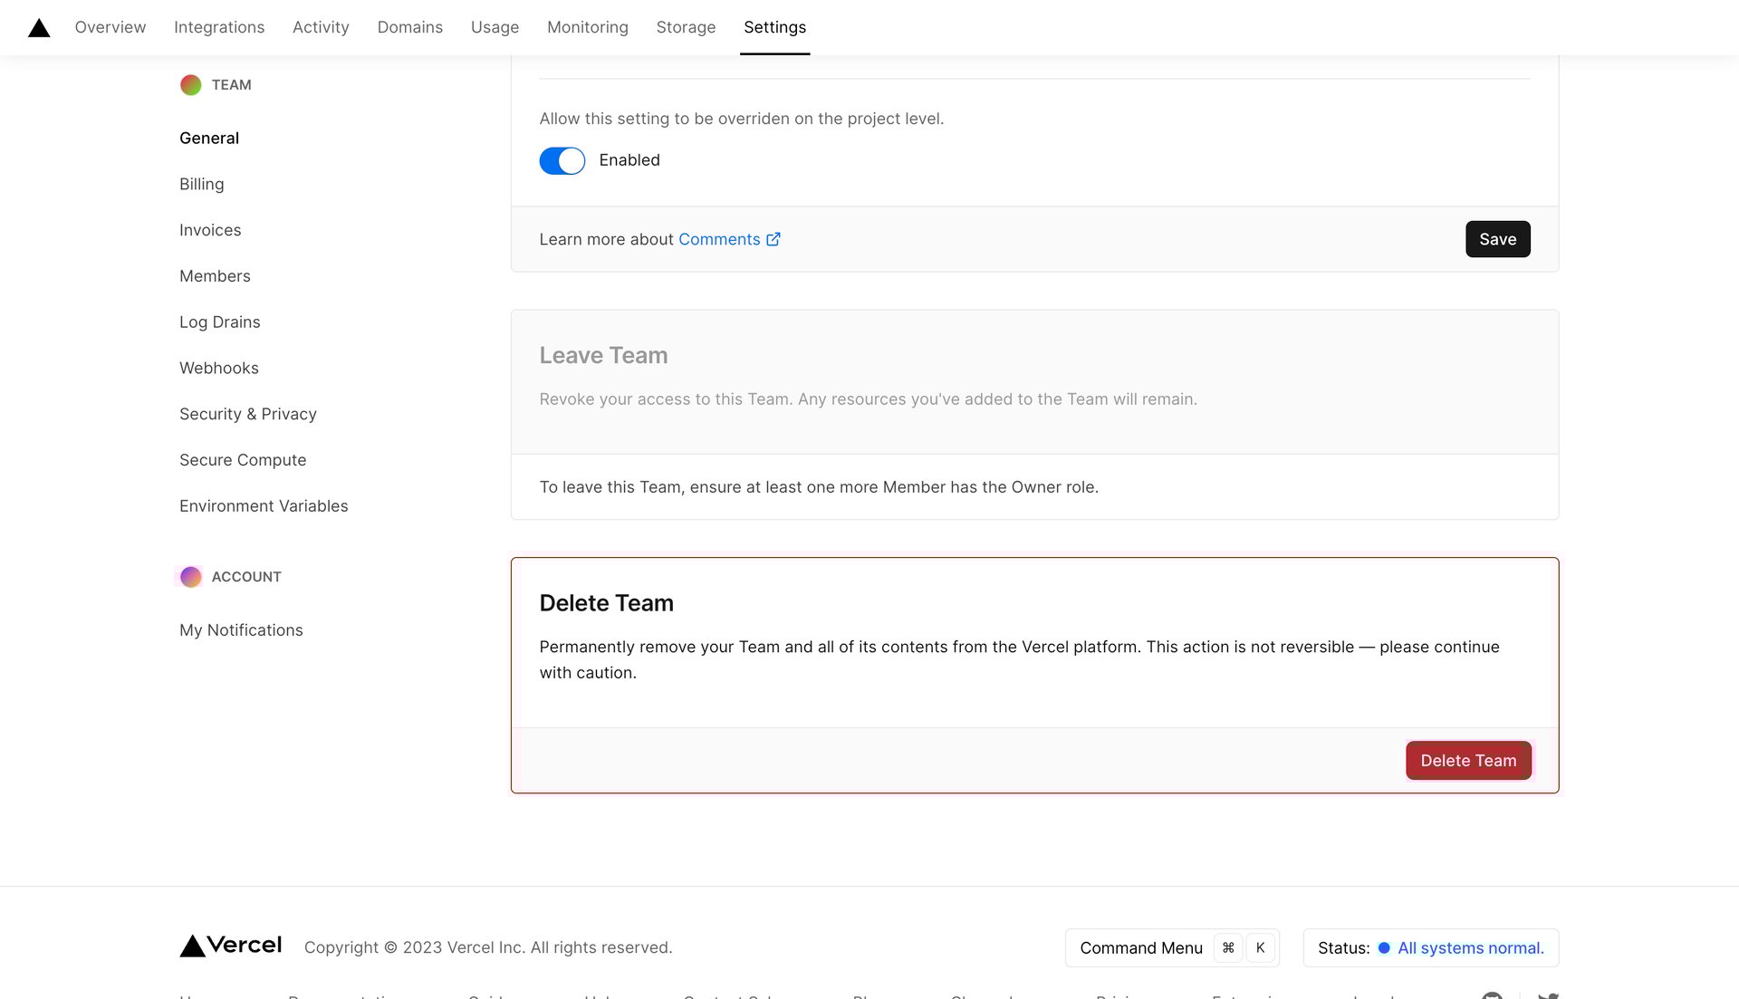Image resolution: width=1739 pixels, height=999 pixels.
Task: Click the K key badge in Command Menu
Action: (x=1260, y=948)
